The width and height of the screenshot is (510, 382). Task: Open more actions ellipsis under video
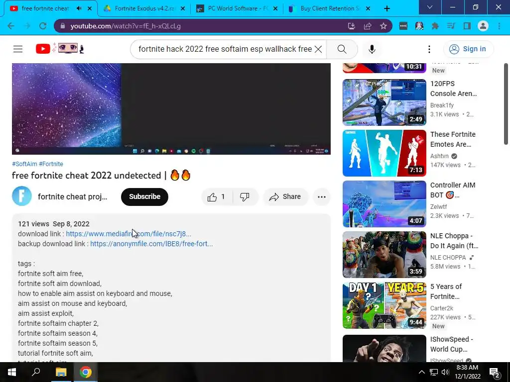pyautogui.click(x=322, y=197)
